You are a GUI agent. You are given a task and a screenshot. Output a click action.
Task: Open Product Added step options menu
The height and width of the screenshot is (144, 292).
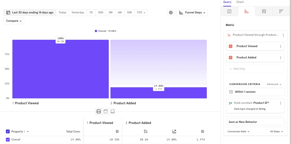pyautogui.click(x=280, y=58)
